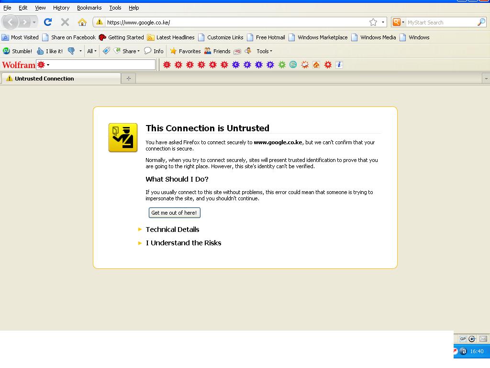Image resolution: width=490 pixels, height=368 pixels.
Task: Open the address bar dropdown arrow
Action: 383,22
